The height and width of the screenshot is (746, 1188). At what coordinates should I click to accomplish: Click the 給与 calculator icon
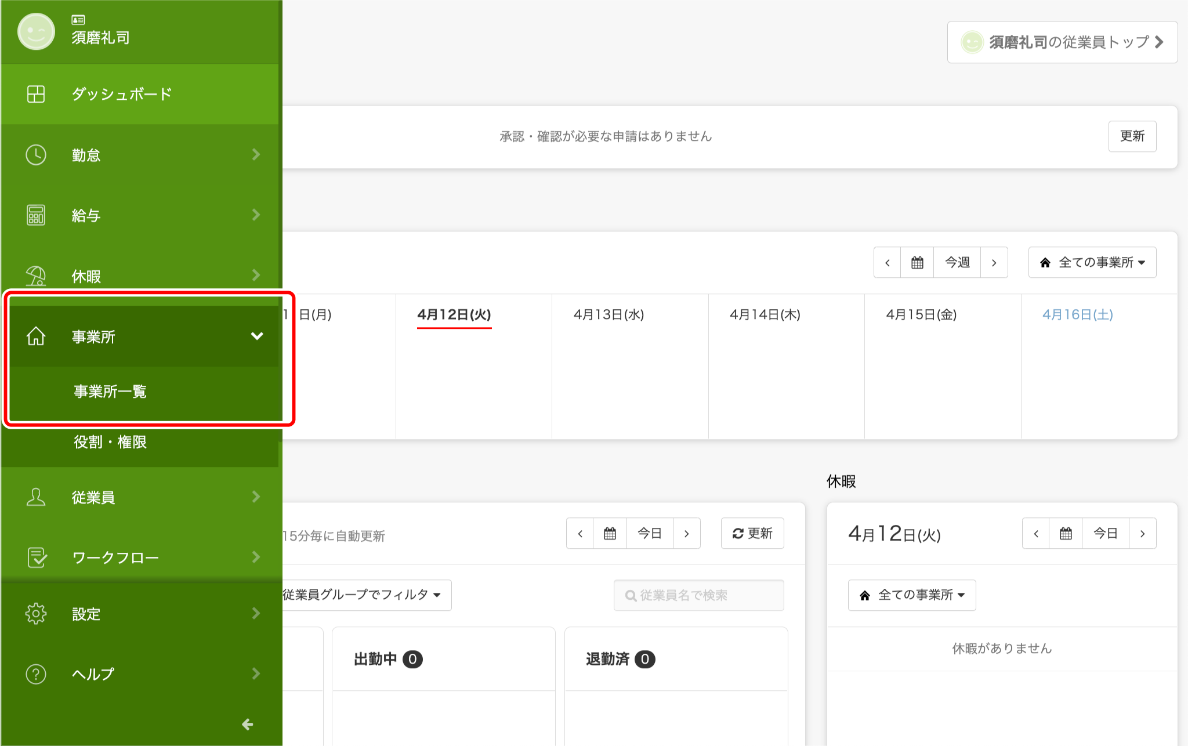35,215
